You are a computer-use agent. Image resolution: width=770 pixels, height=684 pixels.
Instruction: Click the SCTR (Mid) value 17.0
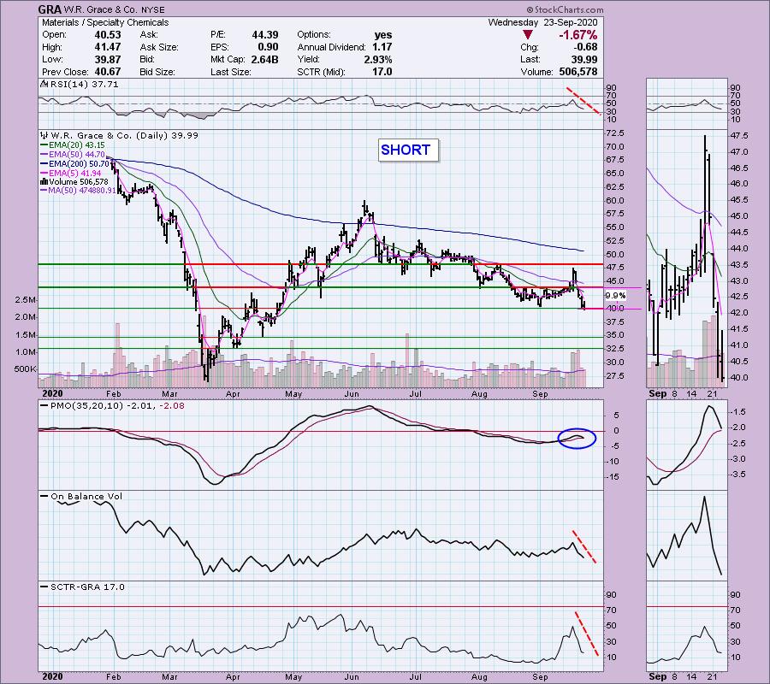tap(382, 72)
